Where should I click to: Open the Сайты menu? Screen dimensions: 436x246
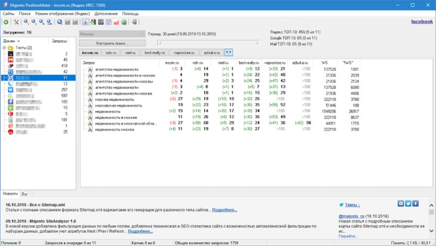coord(8,14)
